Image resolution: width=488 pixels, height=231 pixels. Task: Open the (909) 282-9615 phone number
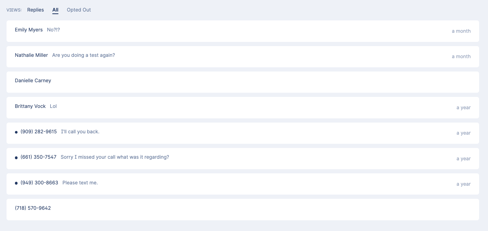38,132
